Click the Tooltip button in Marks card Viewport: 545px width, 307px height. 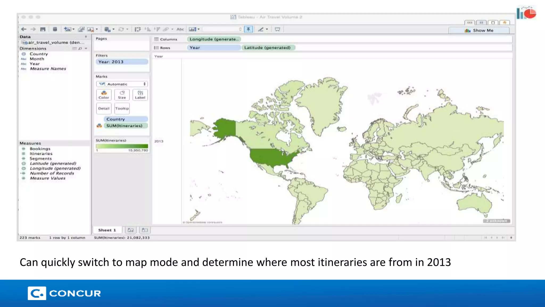(122, 108)
